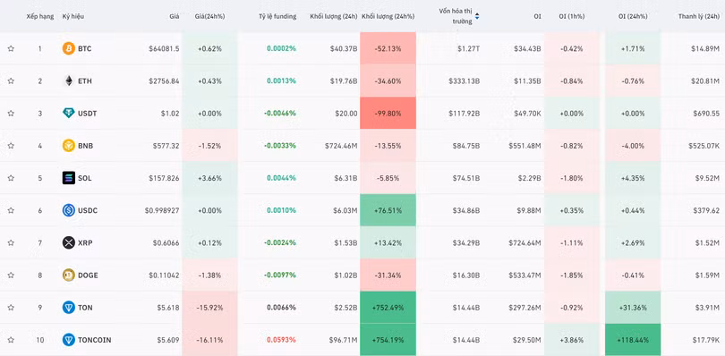Sort by Khối lượng (24h) header
725x356 pixels.
tap(334, 16)
